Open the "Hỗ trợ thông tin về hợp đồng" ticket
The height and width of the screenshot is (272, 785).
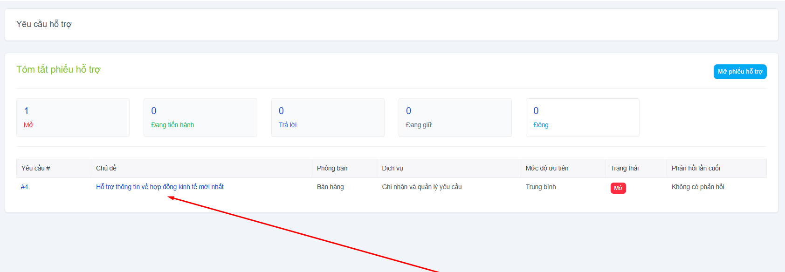coord(159,187)
